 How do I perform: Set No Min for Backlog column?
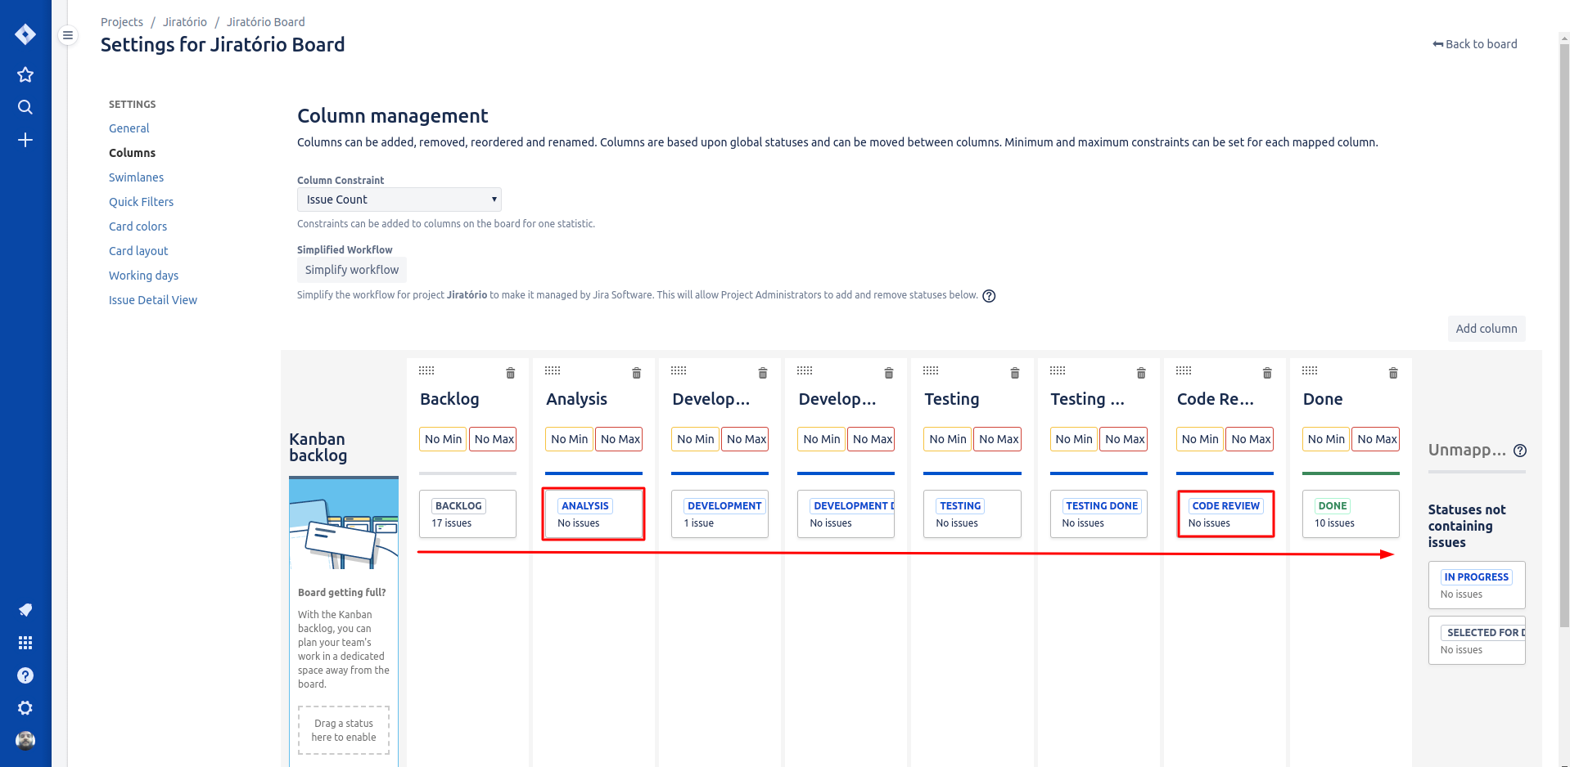(443, 439)
